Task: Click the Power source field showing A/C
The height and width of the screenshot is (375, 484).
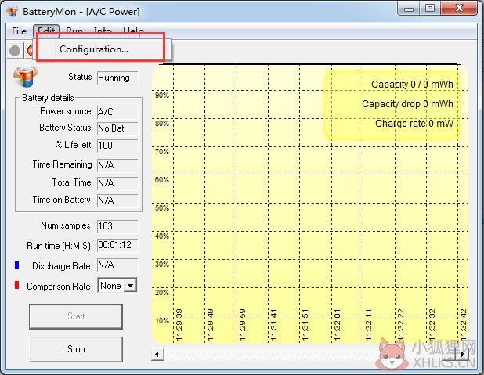Action: [x=117, y=112]
